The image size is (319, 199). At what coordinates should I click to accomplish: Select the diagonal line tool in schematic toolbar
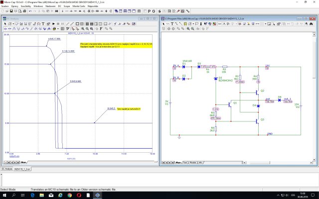tap(180, 24)
